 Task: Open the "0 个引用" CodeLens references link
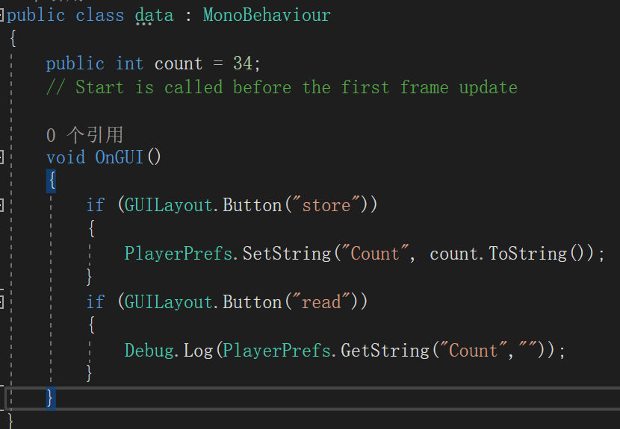84,135
